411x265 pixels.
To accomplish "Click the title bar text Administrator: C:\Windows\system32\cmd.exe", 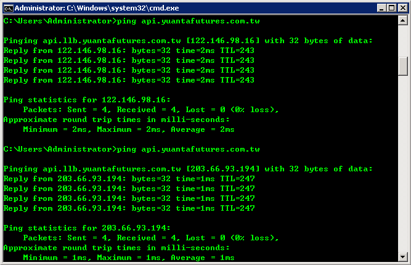I will point(97,8).
